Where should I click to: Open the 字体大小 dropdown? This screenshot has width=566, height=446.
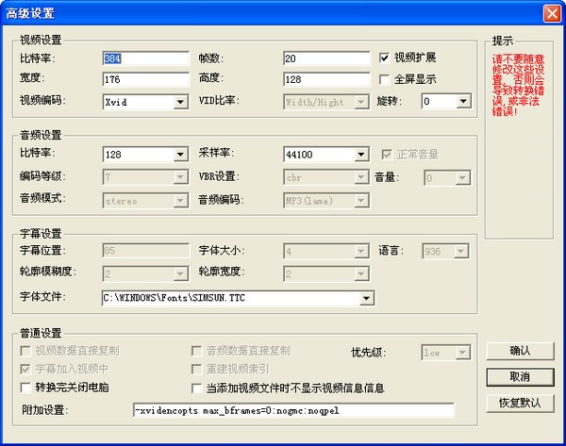(x=360, y=251)
